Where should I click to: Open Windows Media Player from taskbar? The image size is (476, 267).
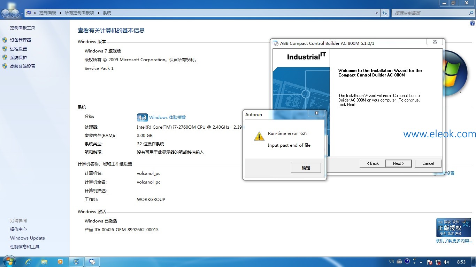pyautogui.click(x=60, y=262)
